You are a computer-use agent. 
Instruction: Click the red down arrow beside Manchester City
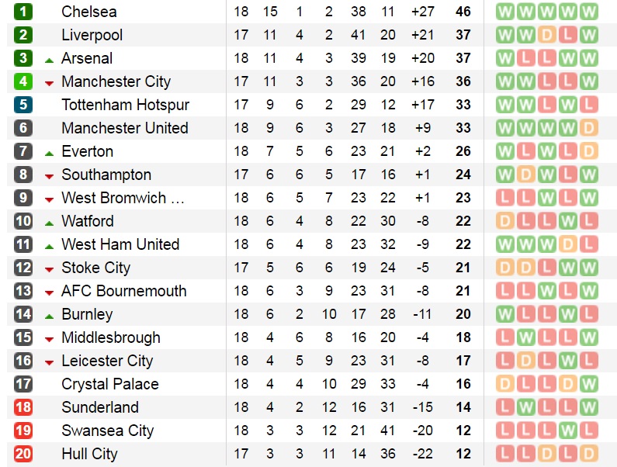pyautogui.click(x=49, y=84)
